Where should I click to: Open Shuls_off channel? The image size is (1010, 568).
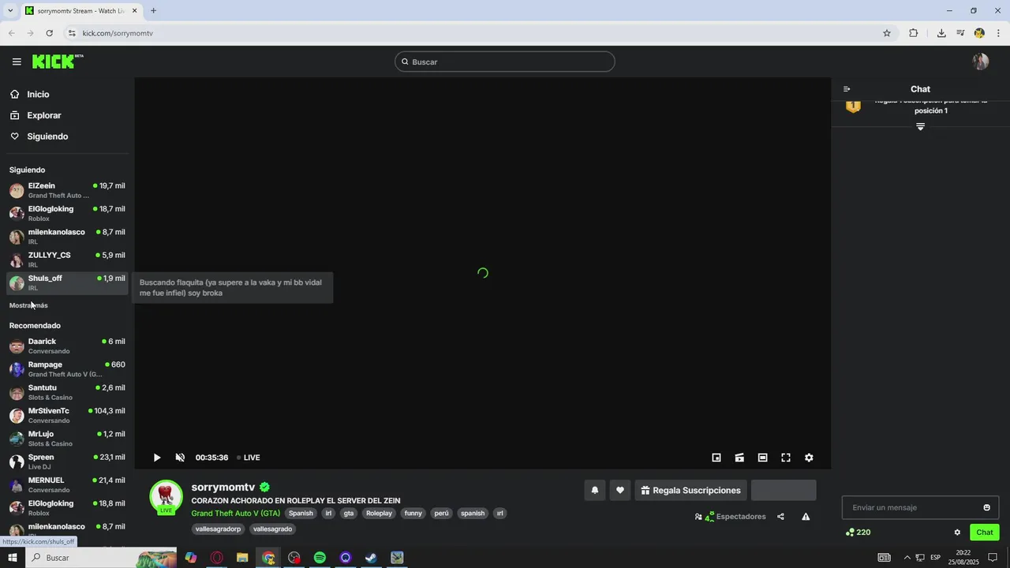(67, 282)
